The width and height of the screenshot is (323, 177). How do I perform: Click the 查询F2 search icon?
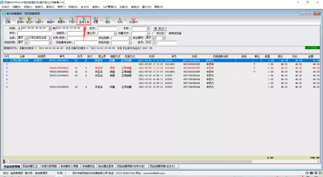[21, 20]
